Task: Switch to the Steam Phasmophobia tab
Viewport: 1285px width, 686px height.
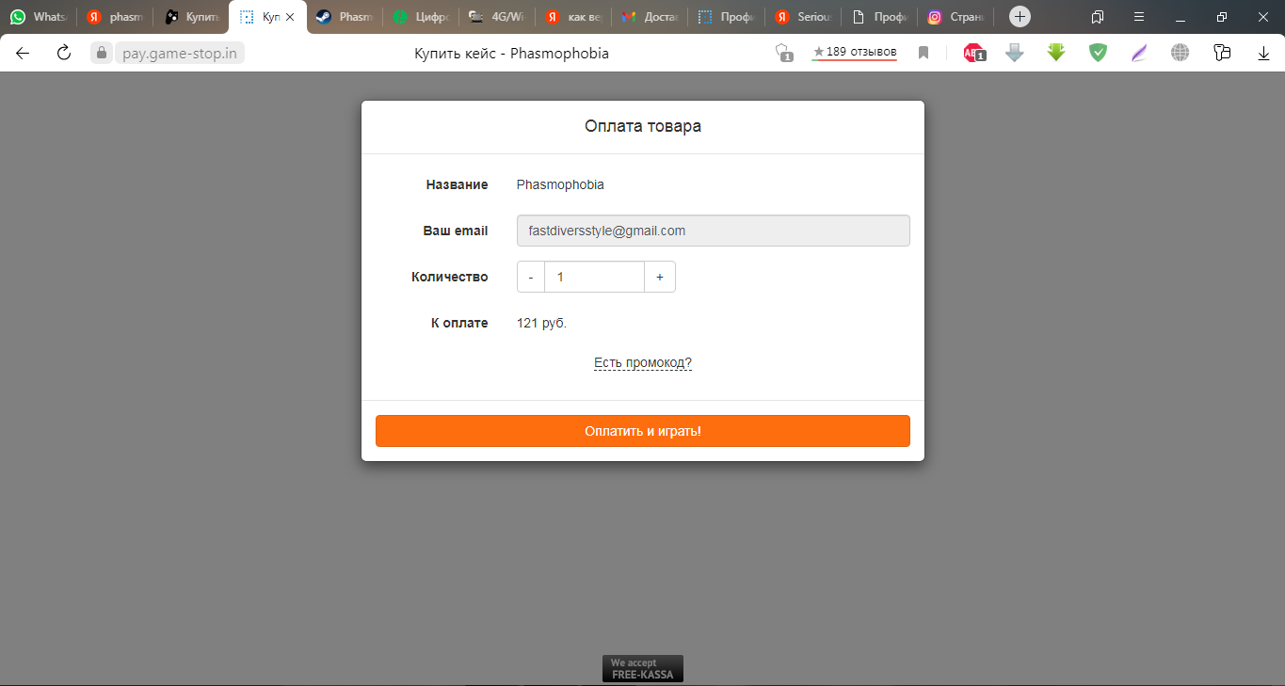Action: tap(344, 17)
